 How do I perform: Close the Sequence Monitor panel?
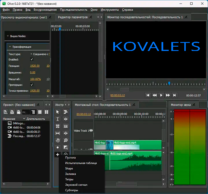[x=186, y=17]
